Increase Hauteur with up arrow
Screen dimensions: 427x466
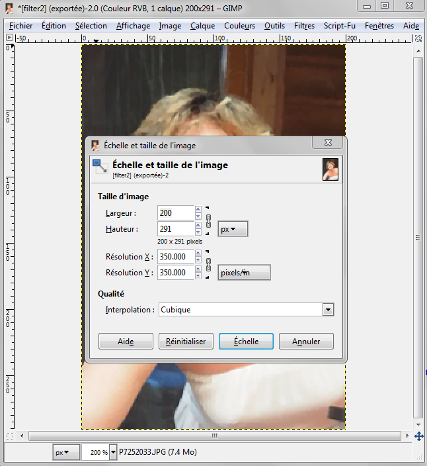point(198,225)
